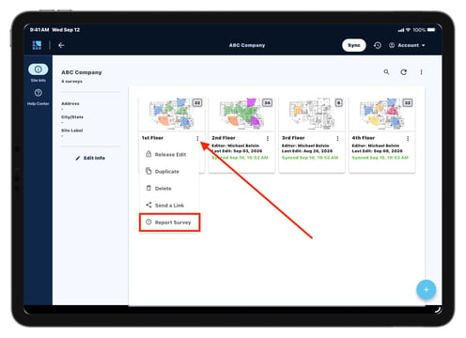Open the site-level three-dot options menu
This screenshot has height=338, width=466.
click(x=421, y=72)
